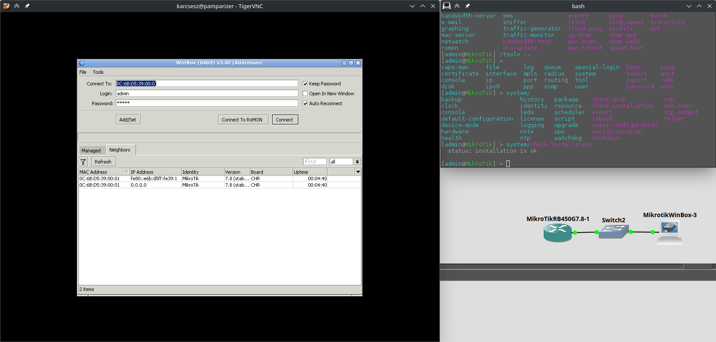This screenshot has height=342, width=716.
Task: Sort by Version column header
Action: [237, 172]
